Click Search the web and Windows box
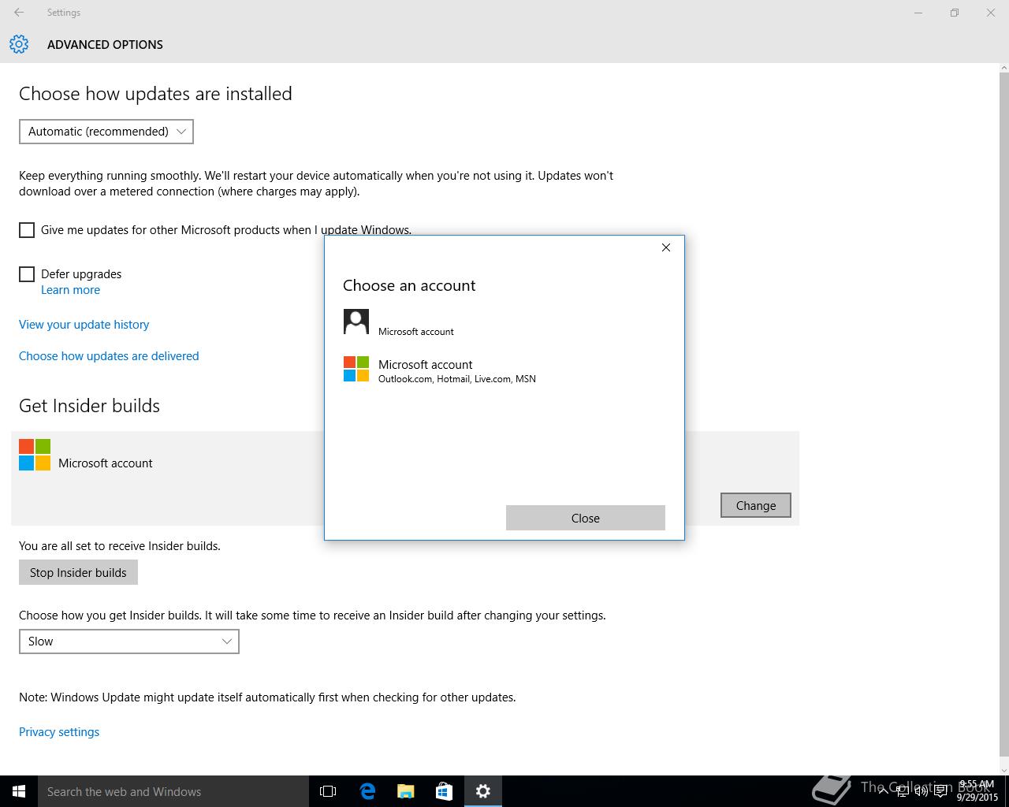Viewport: 1009px width, 807px height. point(173,791)
